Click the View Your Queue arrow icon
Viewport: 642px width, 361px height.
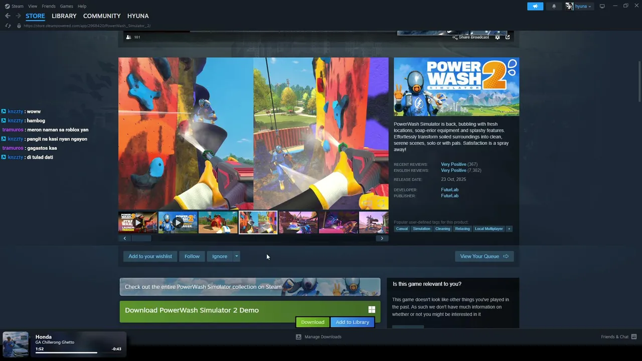pyautogui.click(x=506, y=256)
